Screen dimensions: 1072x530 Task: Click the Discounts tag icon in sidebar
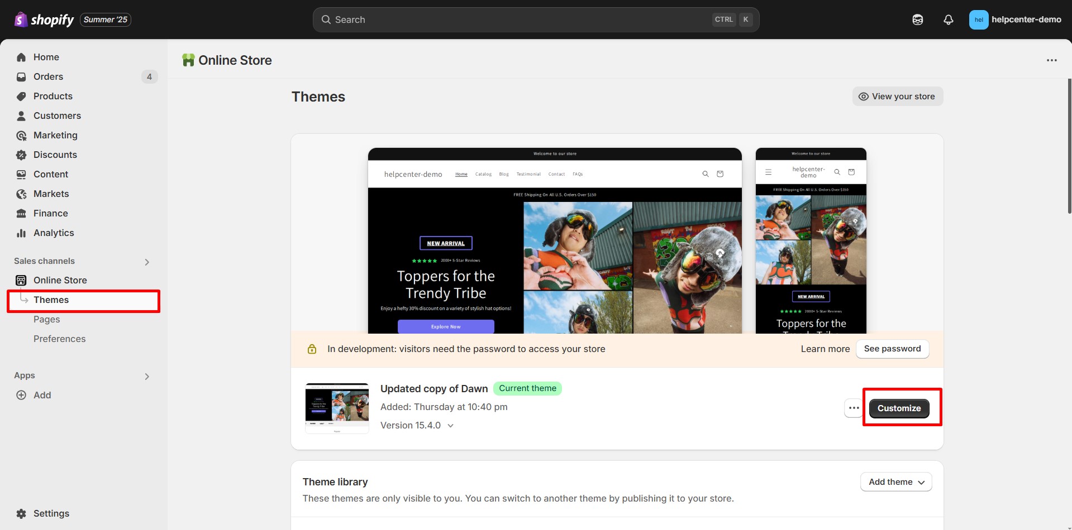pos(21,155)
